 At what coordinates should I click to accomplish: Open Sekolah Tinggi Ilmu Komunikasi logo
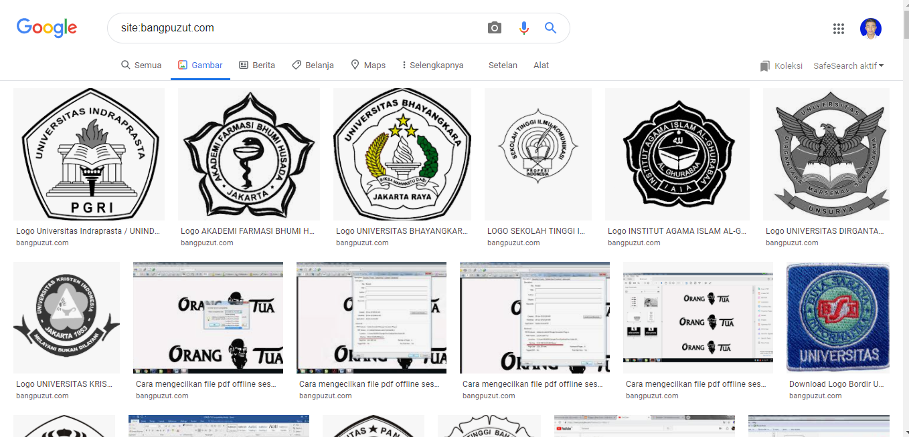538,154
